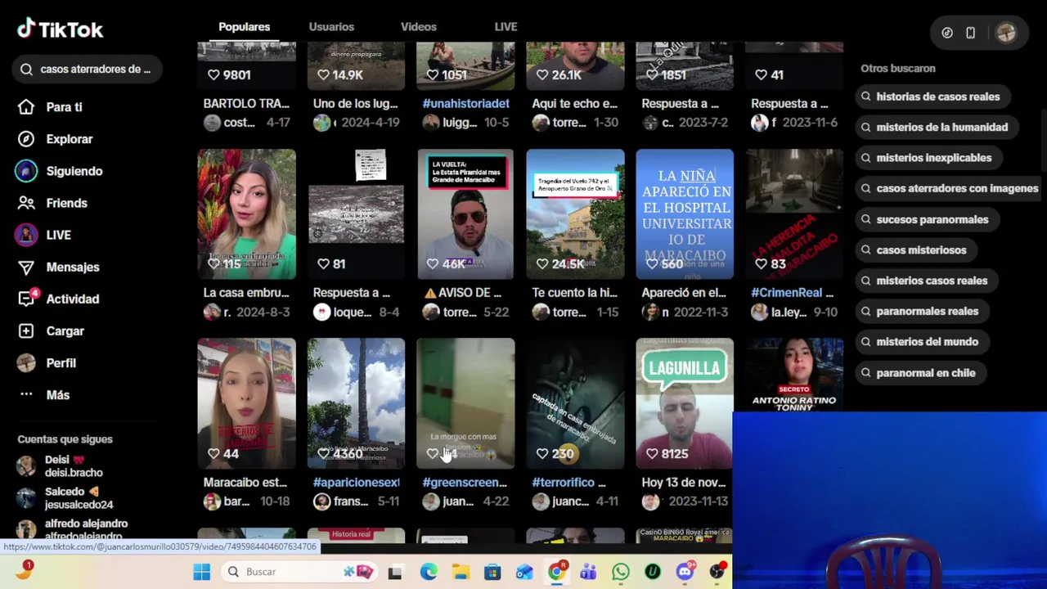Switch to the Populares tab
1047x589 pixels.
point(244,27)
